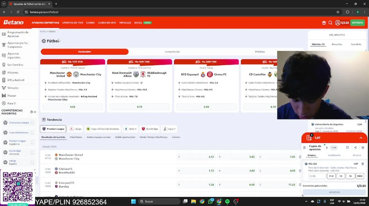Tick the Copa Libertadores checkbox
The height and width of the screenshot is (206, 369).
tap(32, 132)
